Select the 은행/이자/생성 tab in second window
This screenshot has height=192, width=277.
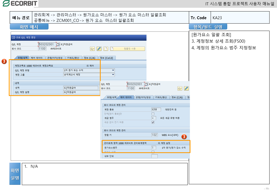point(144,97)
